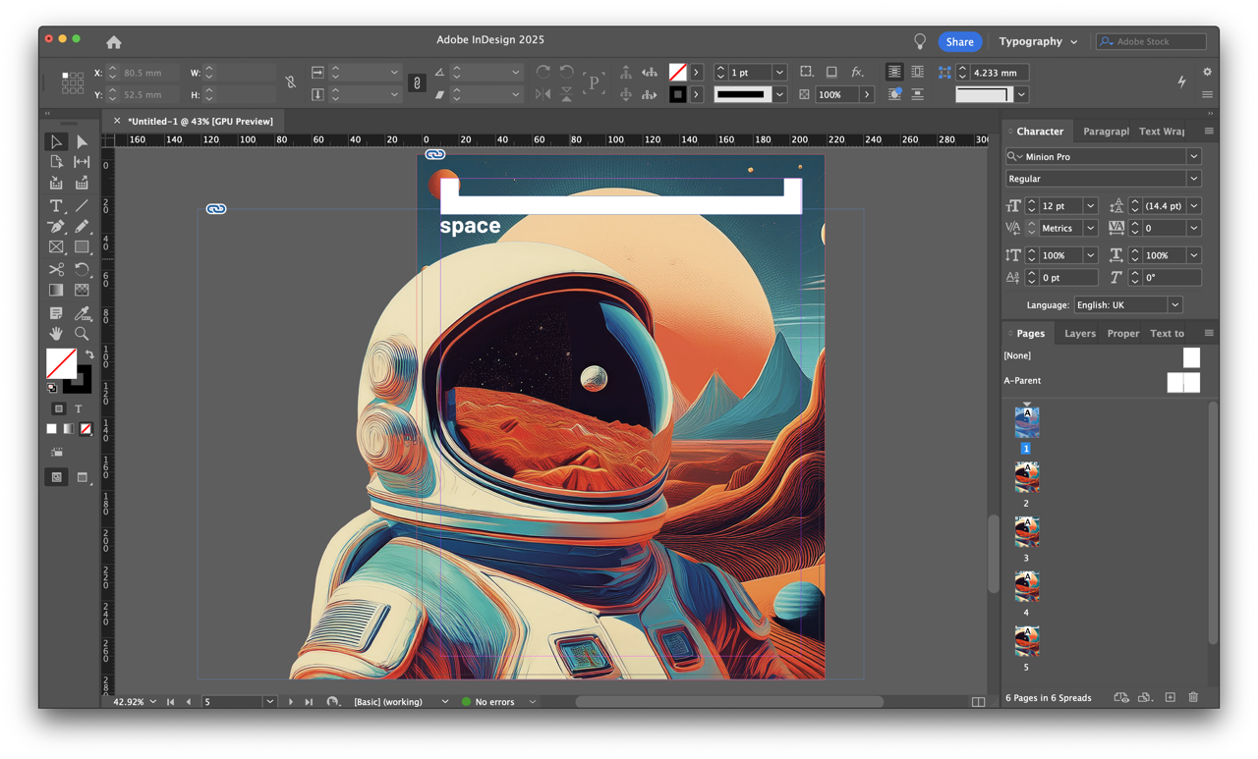Go to the Home screen
Image resolution: width=1258 pixels, height=759 pixels.
[x=114, y=41]
